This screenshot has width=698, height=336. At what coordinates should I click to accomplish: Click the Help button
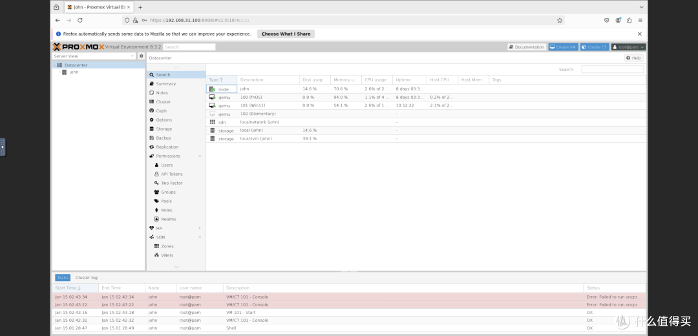tap(633, 58)
